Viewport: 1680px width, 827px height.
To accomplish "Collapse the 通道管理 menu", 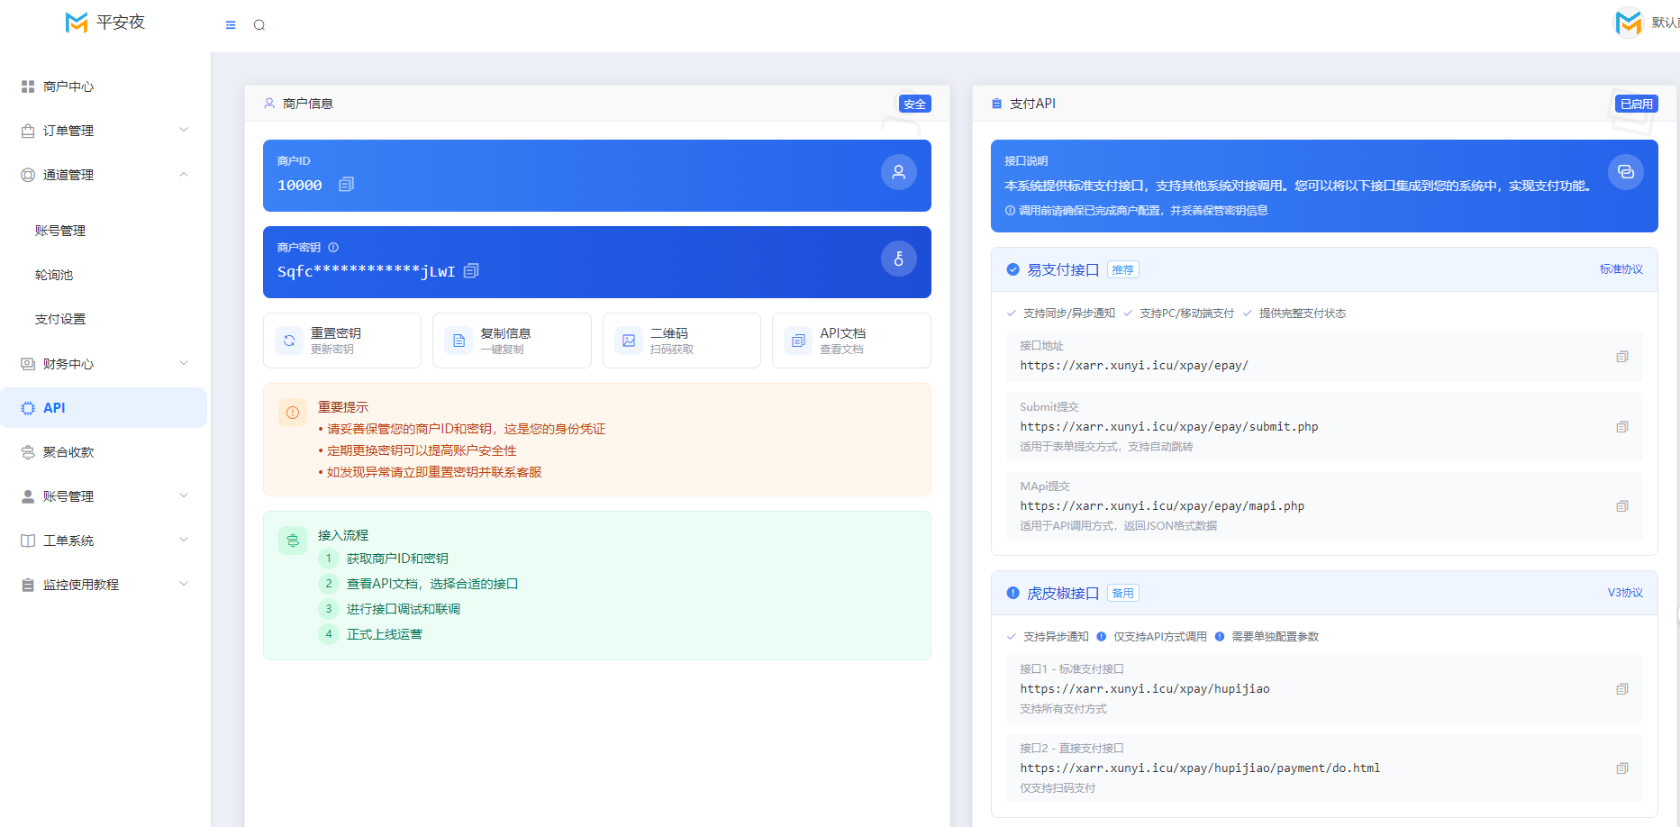I will [x=104, y=175].
